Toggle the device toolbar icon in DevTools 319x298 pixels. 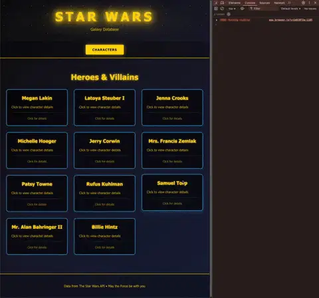222,3
